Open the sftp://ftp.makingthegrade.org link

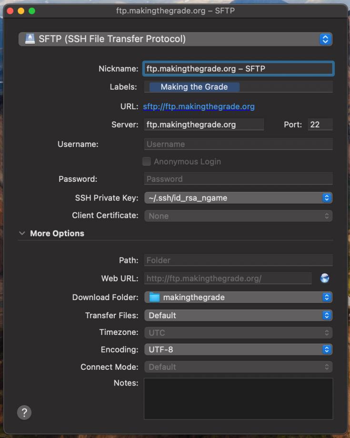(199, 106)
